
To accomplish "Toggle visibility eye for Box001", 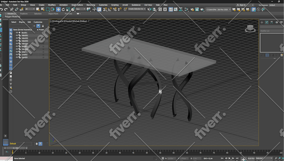I will tap(17, 33).
